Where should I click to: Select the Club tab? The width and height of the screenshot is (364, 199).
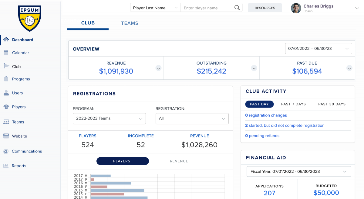click(88, 23)
